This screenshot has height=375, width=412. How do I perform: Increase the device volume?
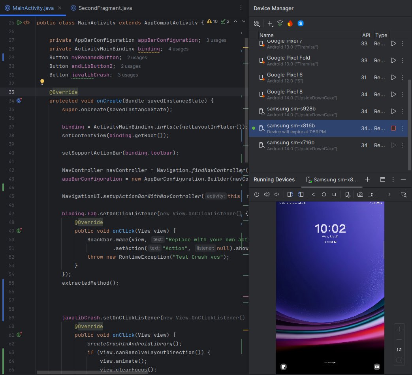267,194
